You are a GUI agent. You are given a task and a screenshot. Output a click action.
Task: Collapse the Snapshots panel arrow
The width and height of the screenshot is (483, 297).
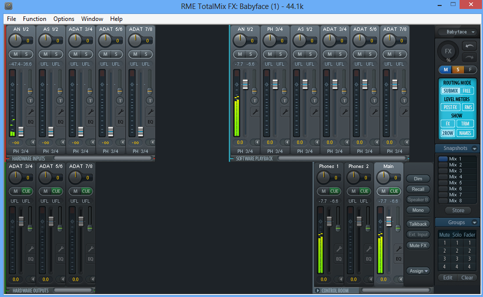474,148
